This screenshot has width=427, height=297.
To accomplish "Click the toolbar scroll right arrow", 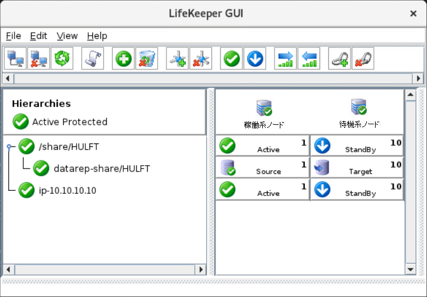I will 419,79.
